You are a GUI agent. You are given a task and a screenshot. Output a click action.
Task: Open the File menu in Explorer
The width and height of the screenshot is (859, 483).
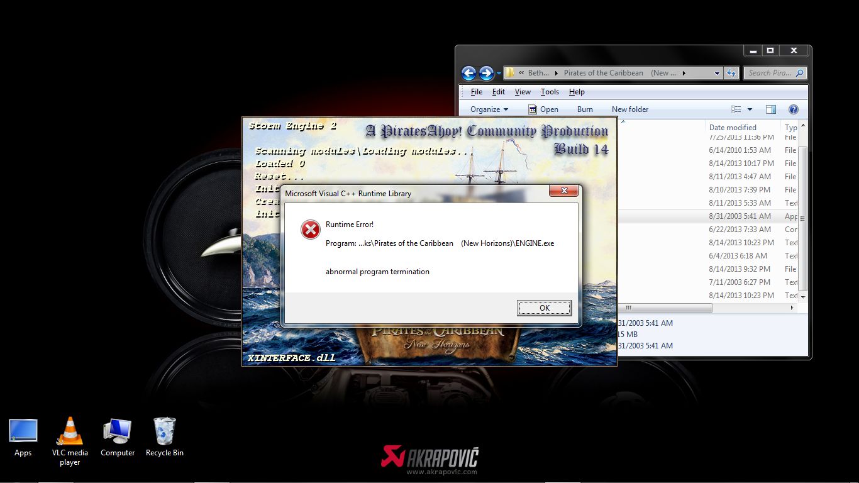click(477, 92)
